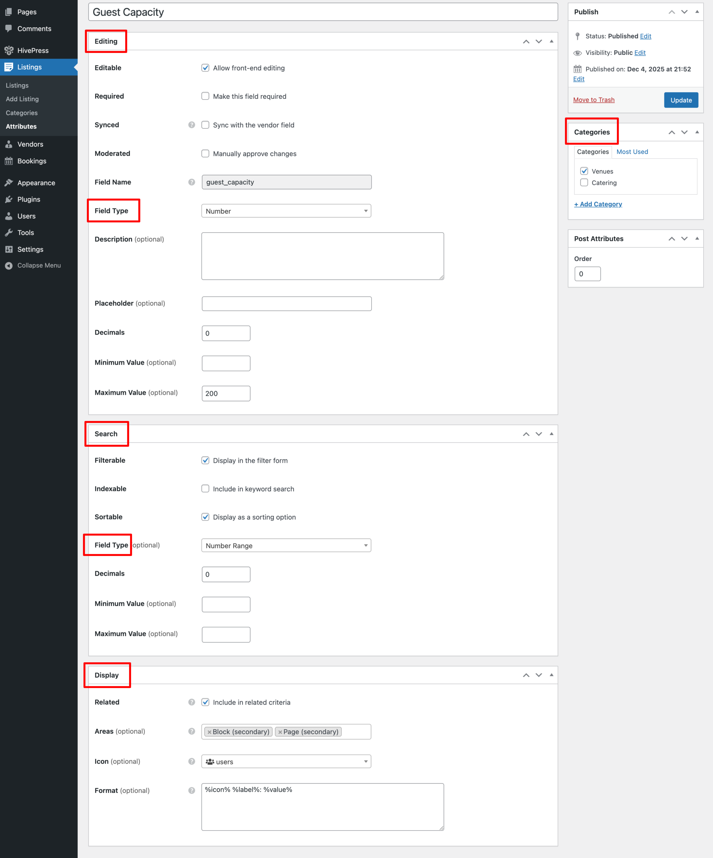713x858 pixels.
Task: Enable Make this field required
Action: 205,96
